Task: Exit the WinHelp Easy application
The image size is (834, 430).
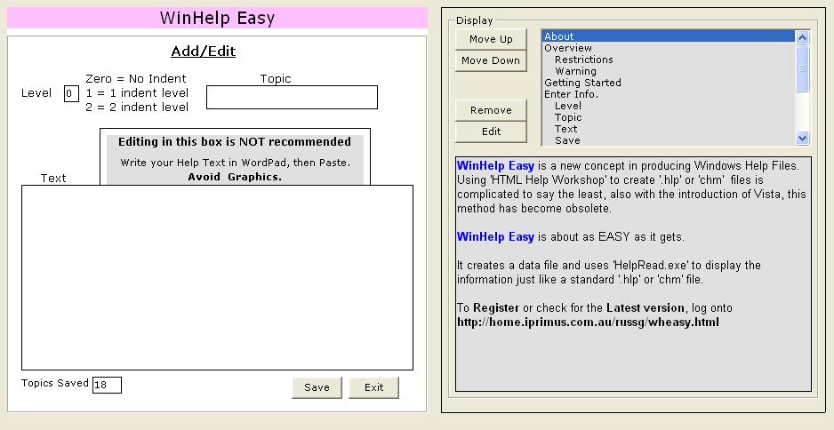Action: click(374, 387)
